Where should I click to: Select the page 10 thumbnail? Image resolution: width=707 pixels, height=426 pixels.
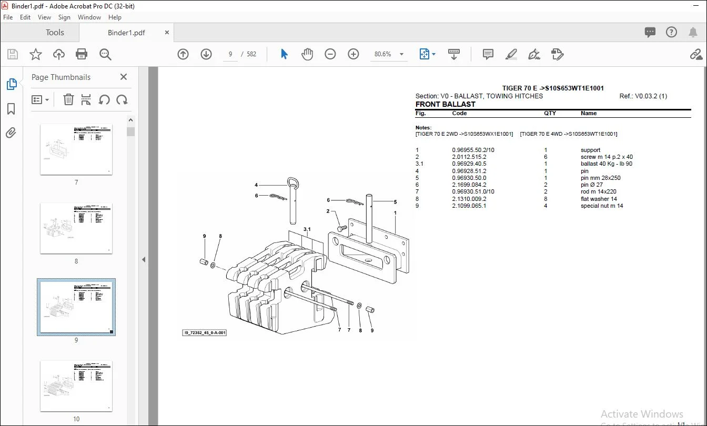coord(76,386)
